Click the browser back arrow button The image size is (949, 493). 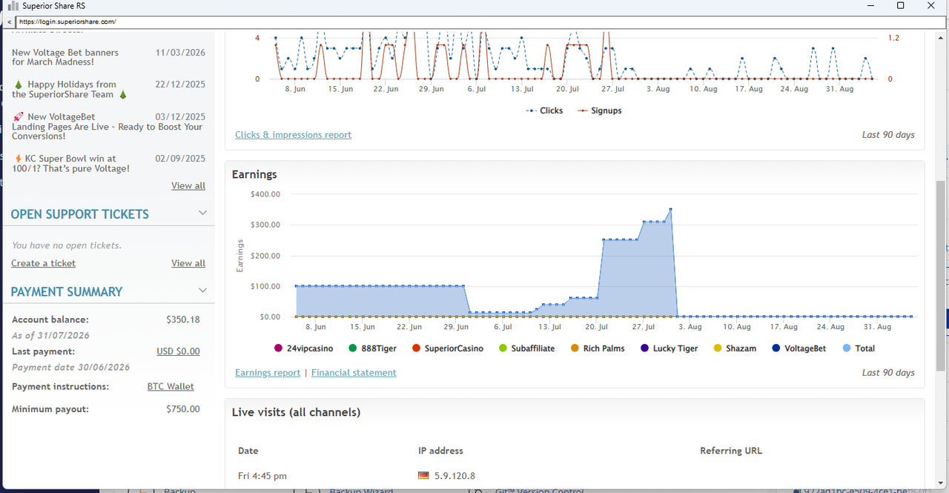[8, 22]
